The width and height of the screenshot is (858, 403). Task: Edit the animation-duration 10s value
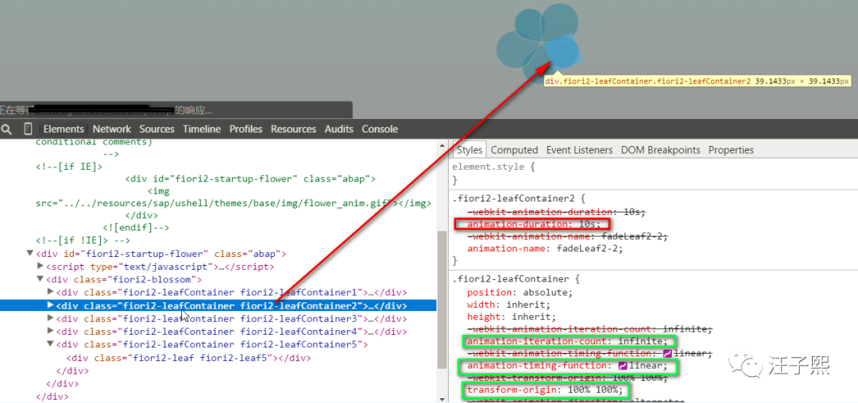coord(587,224)
